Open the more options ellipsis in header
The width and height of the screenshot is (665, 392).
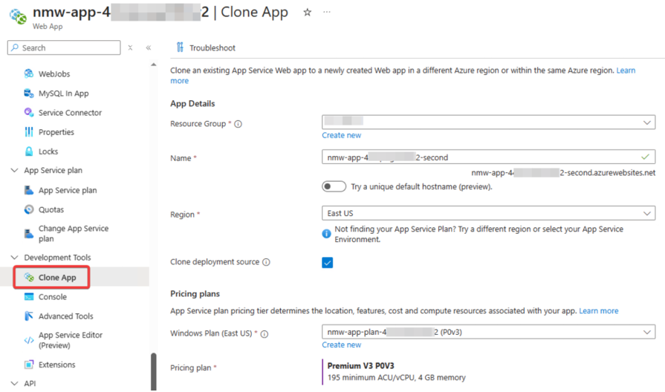click(x=327, y=12)
